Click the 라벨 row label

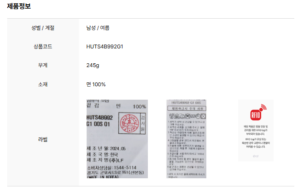[x=43, y=139]
